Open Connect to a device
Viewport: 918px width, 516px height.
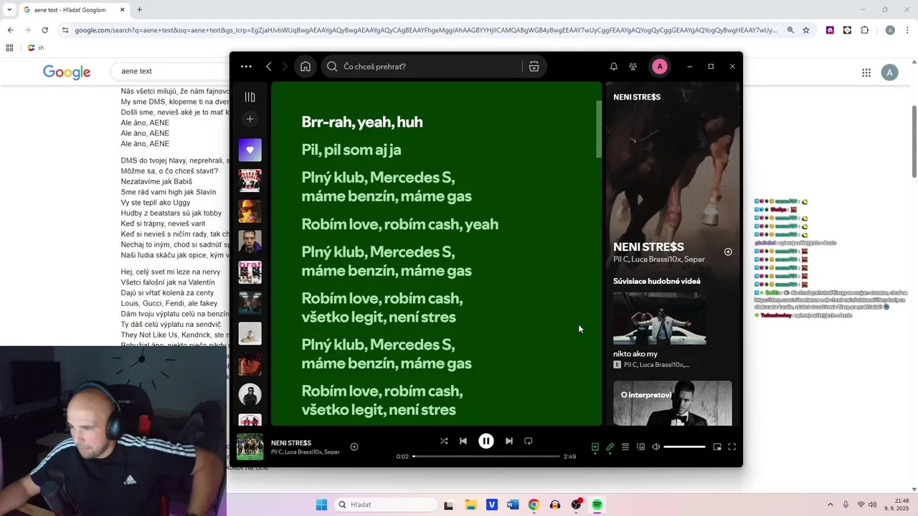[640, 447]
